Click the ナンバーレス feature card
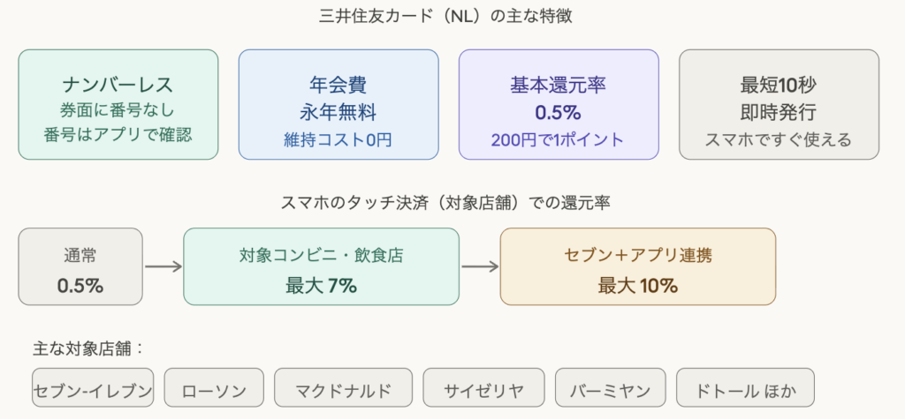 (118, 104)
